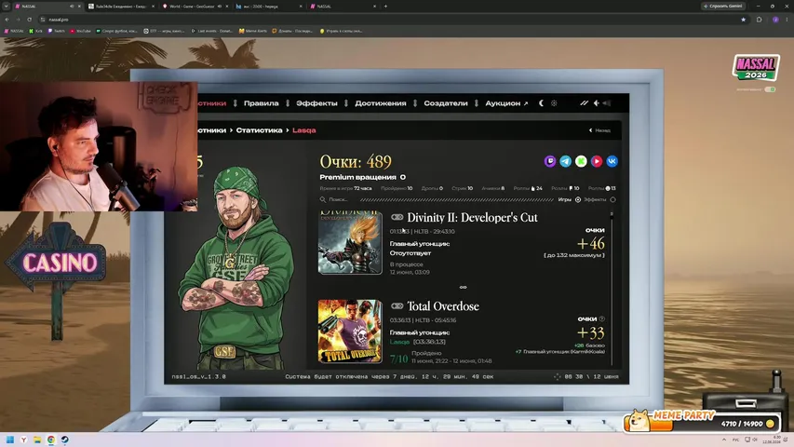
Task: Open Steam from the taskbar
Action: coord(65,440)
